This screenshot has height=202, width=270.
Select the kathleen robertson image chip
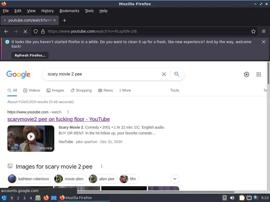tap(30, 179)
